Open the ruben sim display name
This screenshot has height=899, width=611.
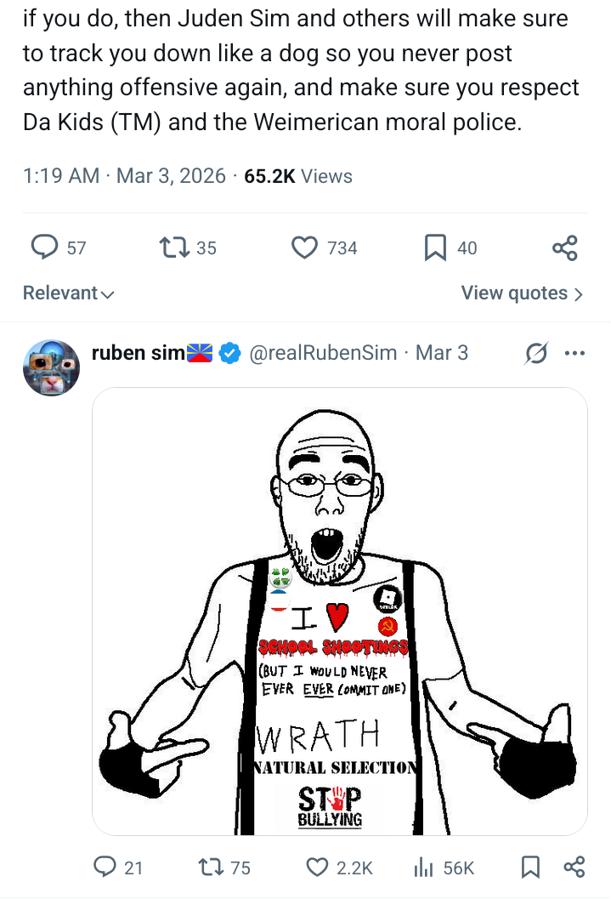(x=138, y=352)
